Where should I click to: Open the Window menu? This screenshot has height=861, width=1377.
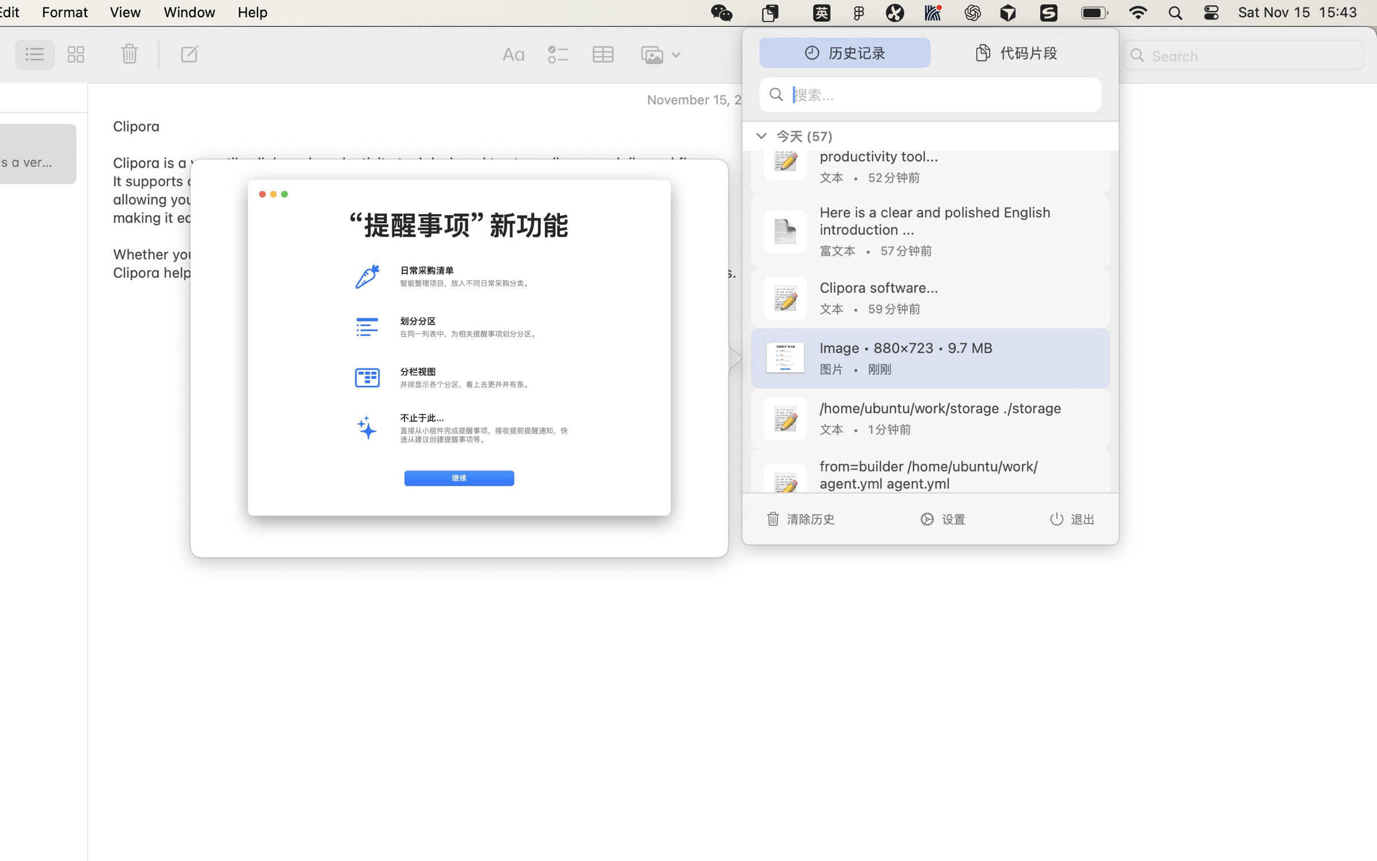[189, 13]
